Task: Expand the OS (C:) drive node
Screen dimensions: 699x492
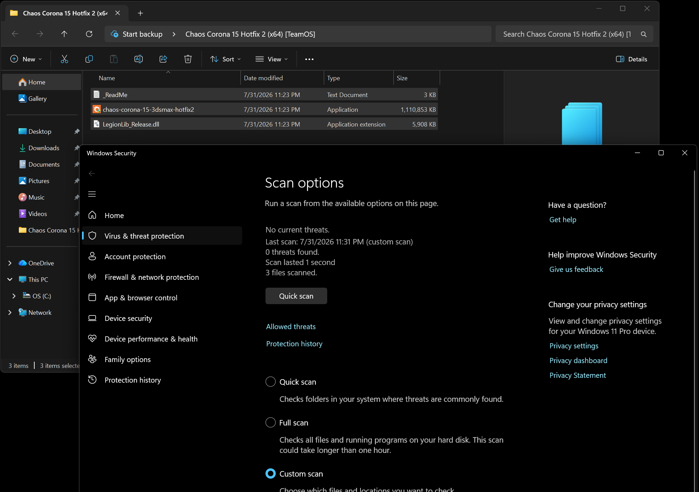Action: pyautogui.click(x=14, y=296)
